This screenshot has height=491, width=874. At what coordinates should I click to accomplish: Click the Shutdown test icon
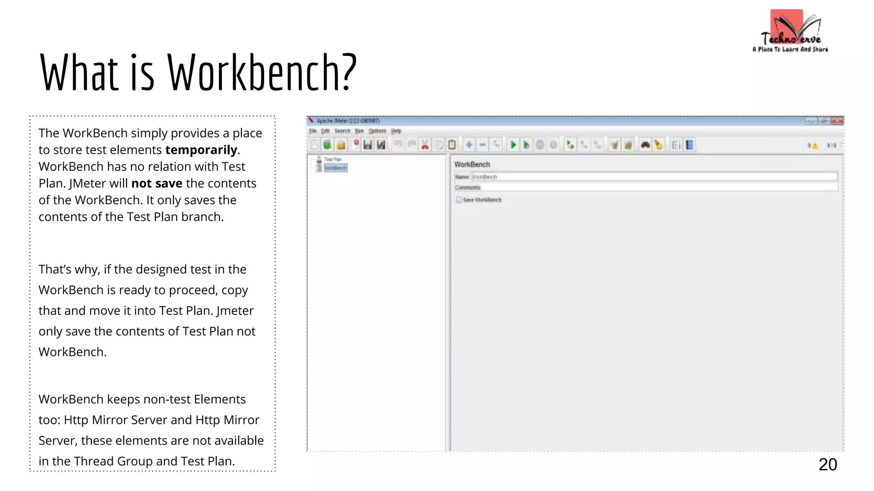click(554, 145)
